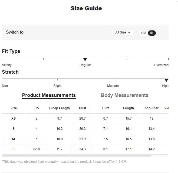Open the US Size dropdown

(x=123, y=32)
